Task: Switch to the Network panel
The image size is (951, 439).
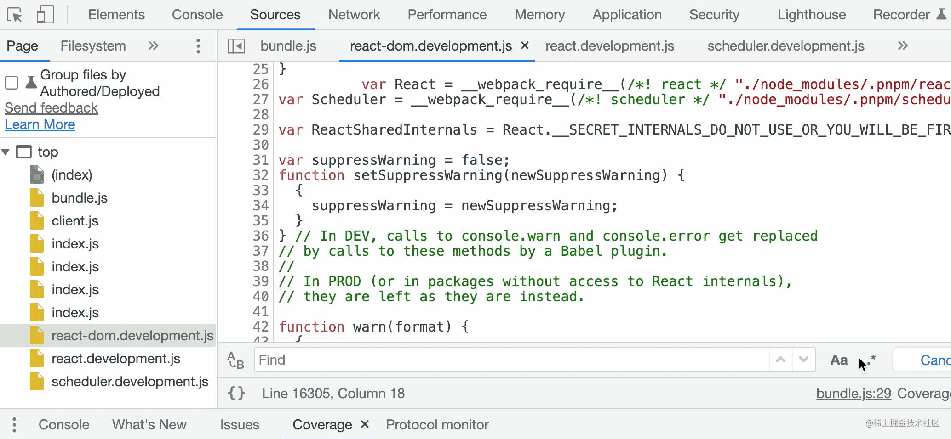Action: tap(354, 14)
